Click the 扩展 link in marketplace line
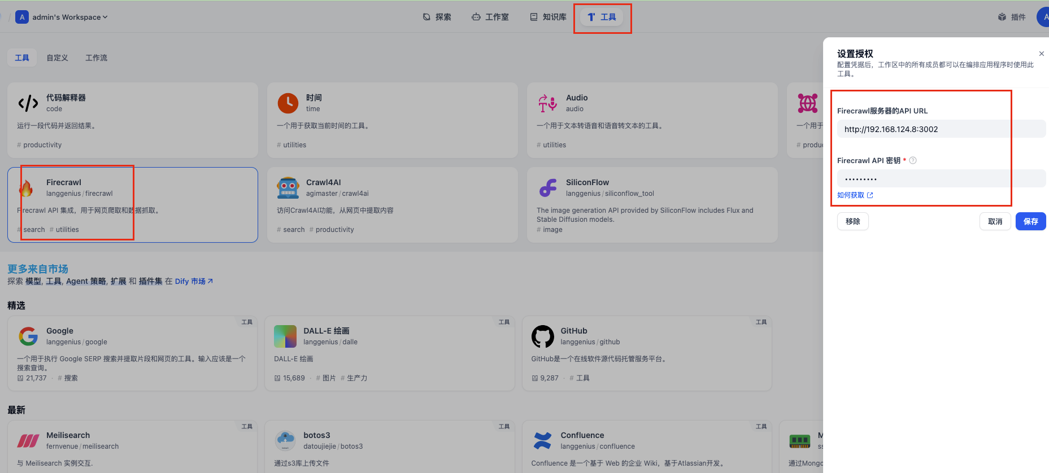Viewport: 1049px width, 473px height. [x=119, y=281]
